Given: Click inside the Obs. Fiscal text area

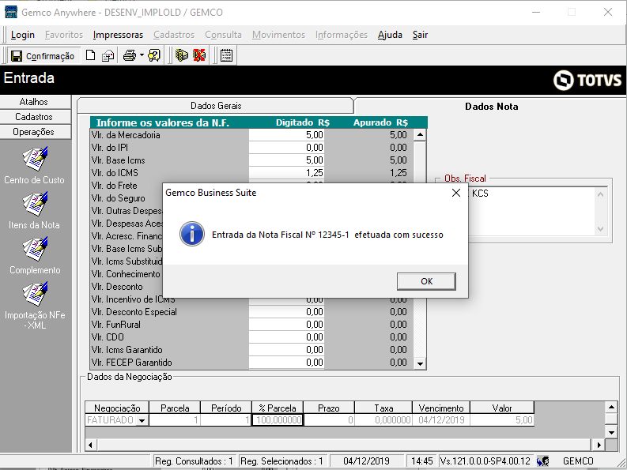Looking at the screenshot, I should pyautogui.click(x=532, y=212).
